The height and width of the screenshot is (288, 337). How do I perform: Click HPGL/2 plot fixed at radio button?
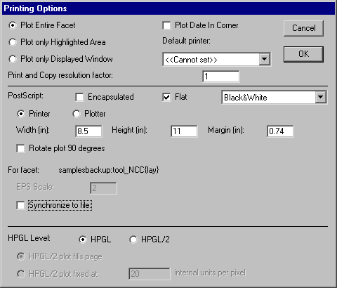click(x=21, y=274)
